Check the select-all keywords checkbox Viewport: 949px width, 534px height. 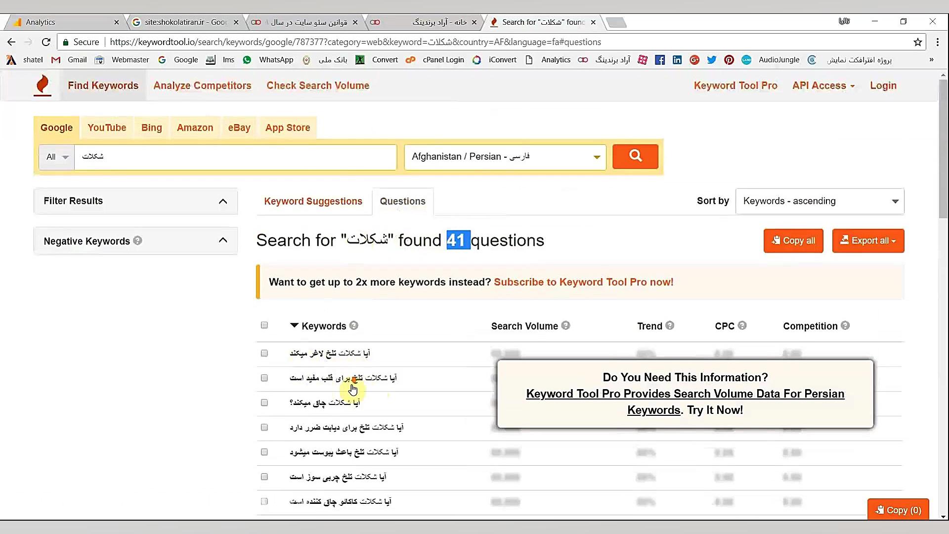click(264, 325)
